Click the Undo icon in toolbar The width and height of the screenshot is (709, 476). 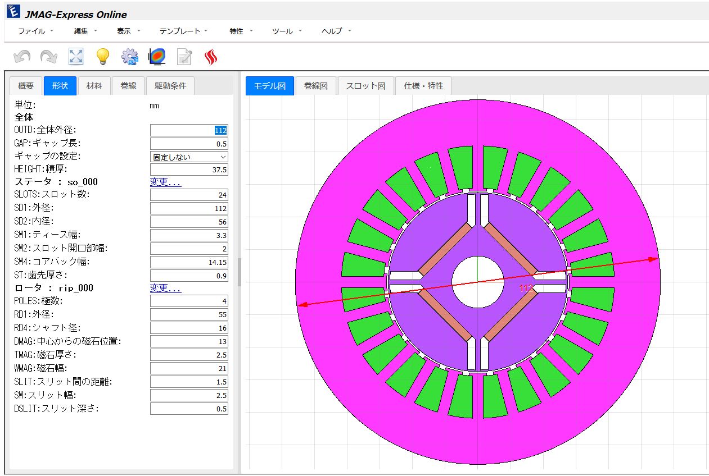(21, 56)
